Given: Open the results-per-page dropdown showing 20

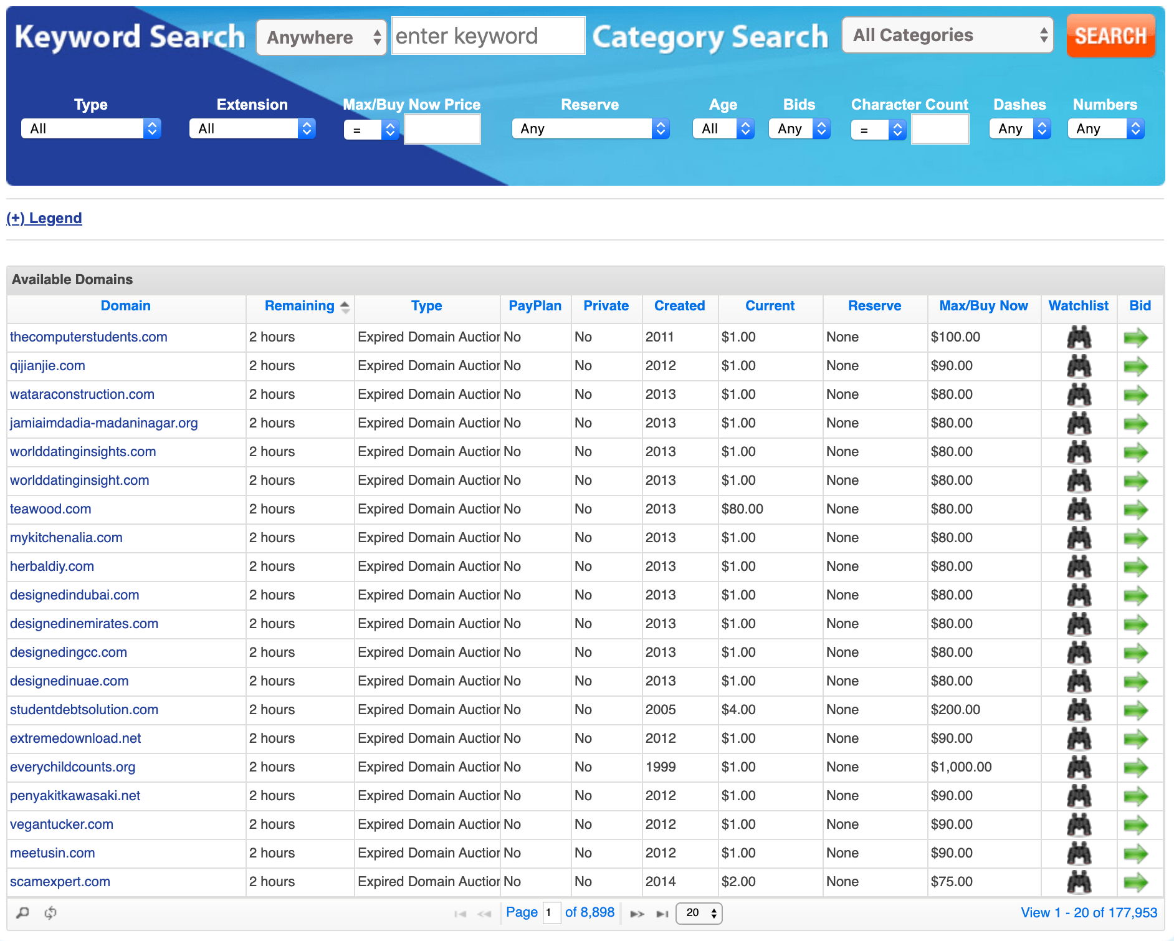Looking at the screenshot, I should (x=698, y=912).
